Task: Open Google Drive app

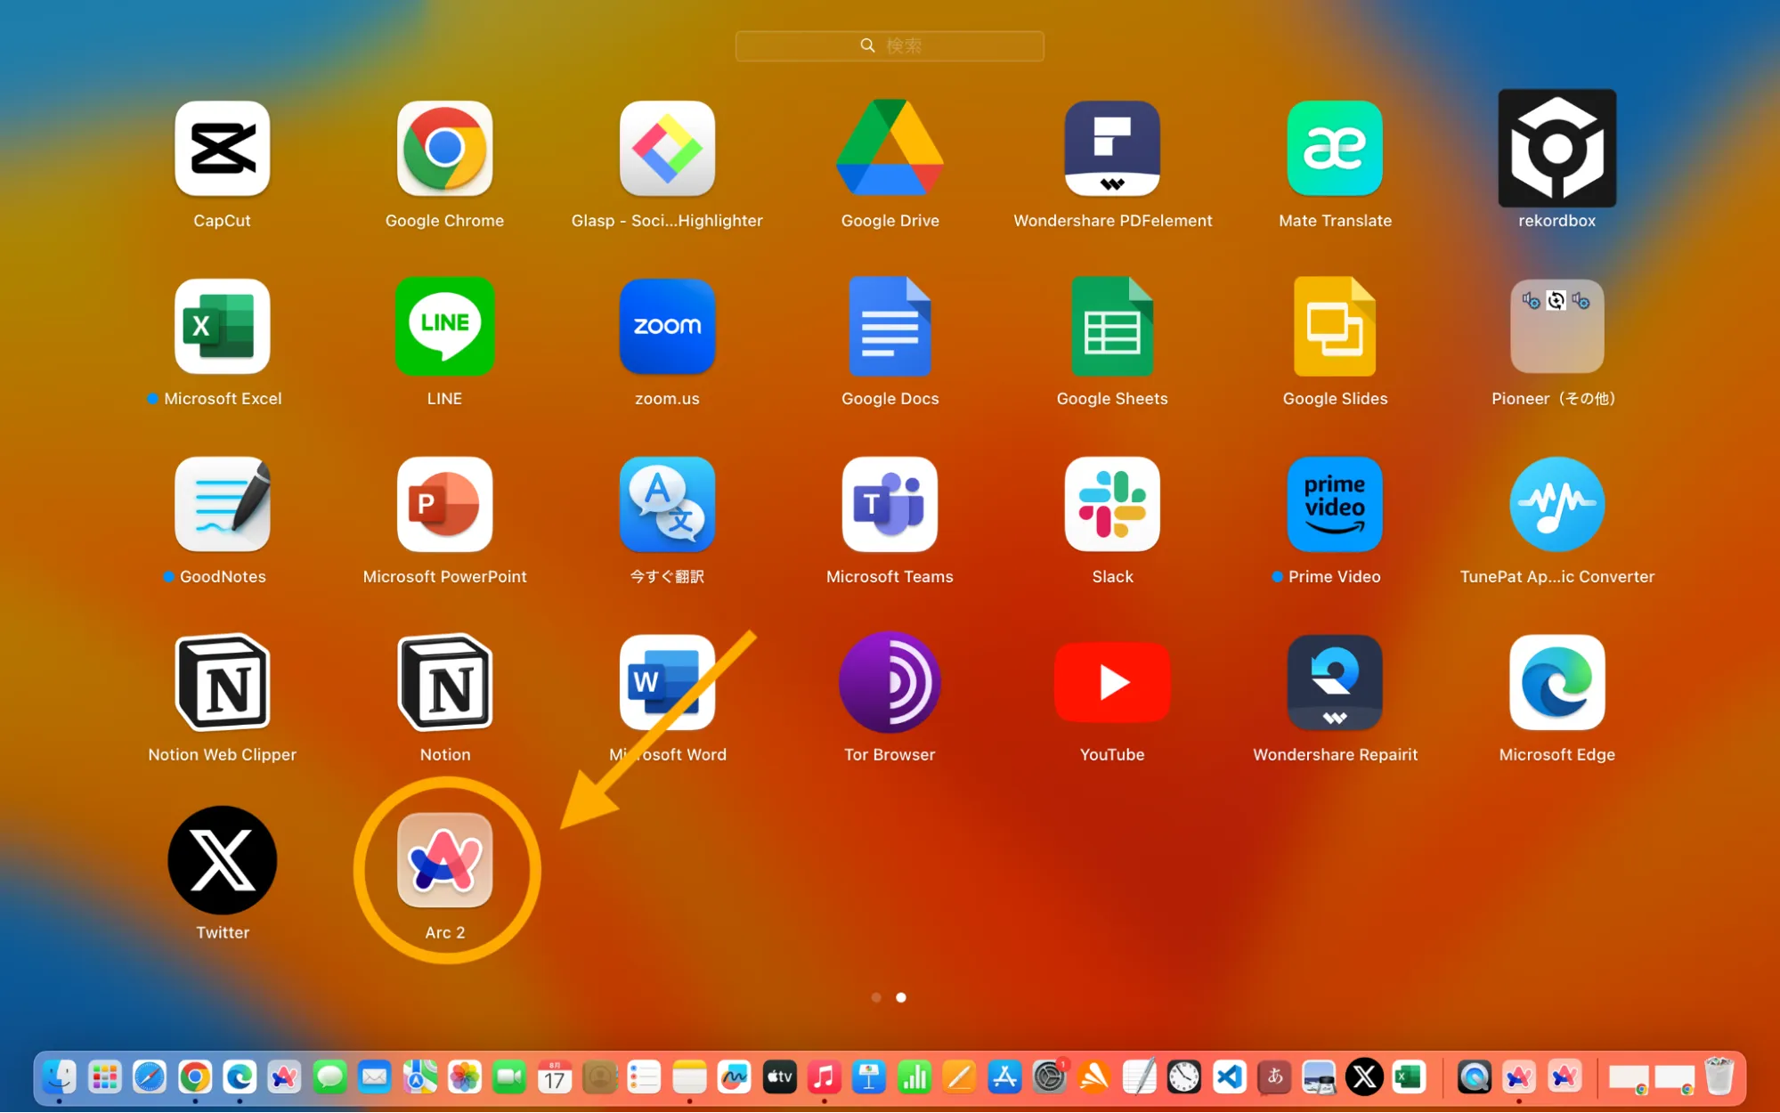Action: (890, 149)
